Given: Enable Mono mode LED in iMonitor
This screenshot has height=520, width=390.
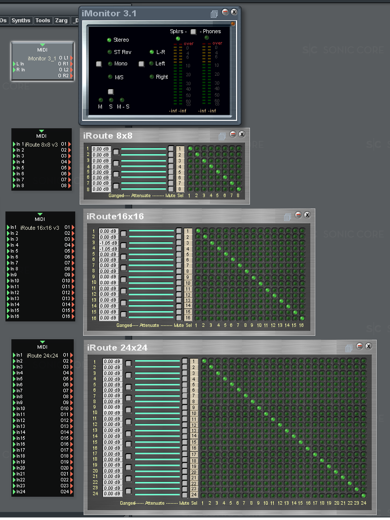Looking at the screenshot, I should pyautogui.click(x=110, y=64).
